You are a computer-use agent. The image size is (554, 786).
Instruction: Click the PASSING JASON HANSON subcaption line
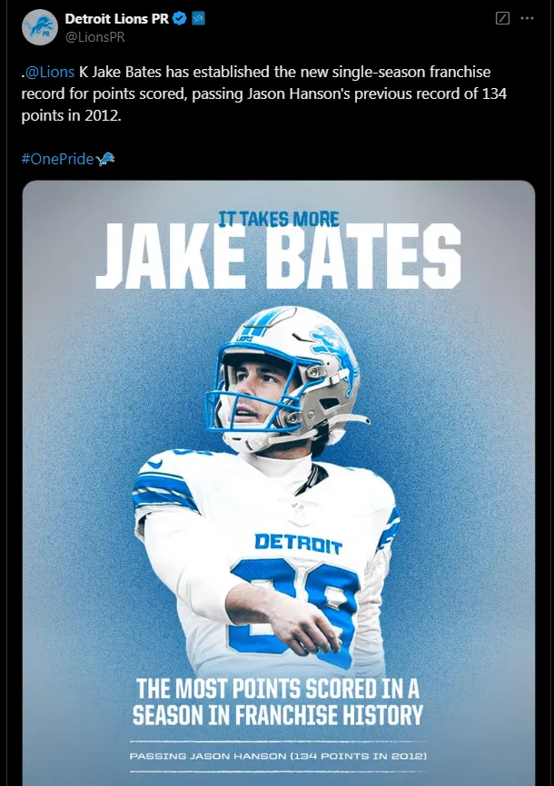[x=277, y=756]
